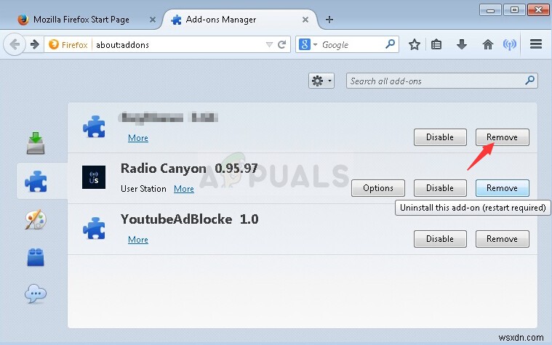Open the add-ons tools gear dropdown
This screenshot has width=552, height=345.
[321, 81]
